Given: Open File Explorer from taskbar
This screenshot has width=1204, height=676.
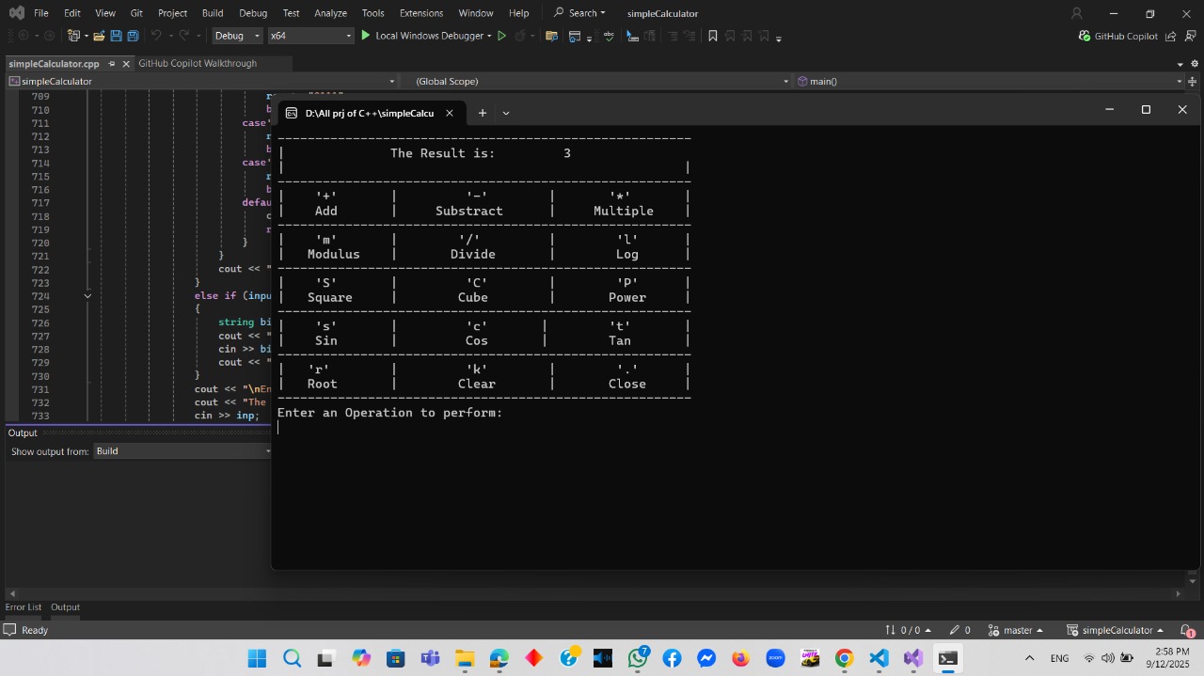Looking at the screenshot, I should (x=464, y=658).
